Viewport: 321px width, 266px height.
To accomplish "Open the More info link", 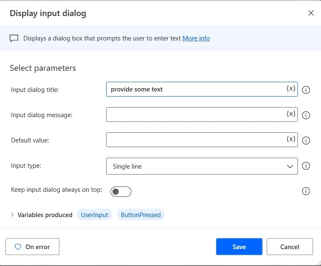I will coord(196,38).
